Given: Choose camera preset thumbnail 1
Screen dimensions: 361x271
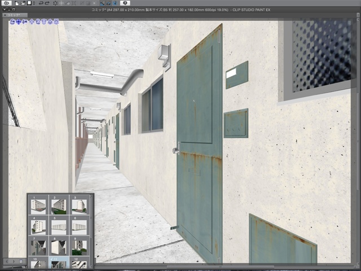Looking at the screenshot, I should tap(38, 205).
